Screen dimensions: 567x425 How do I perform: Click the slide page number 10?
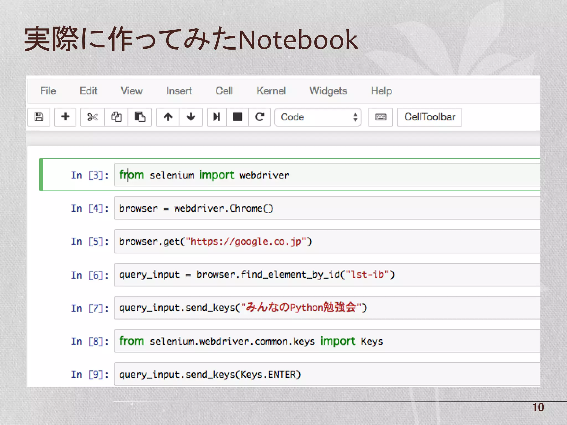538,407
